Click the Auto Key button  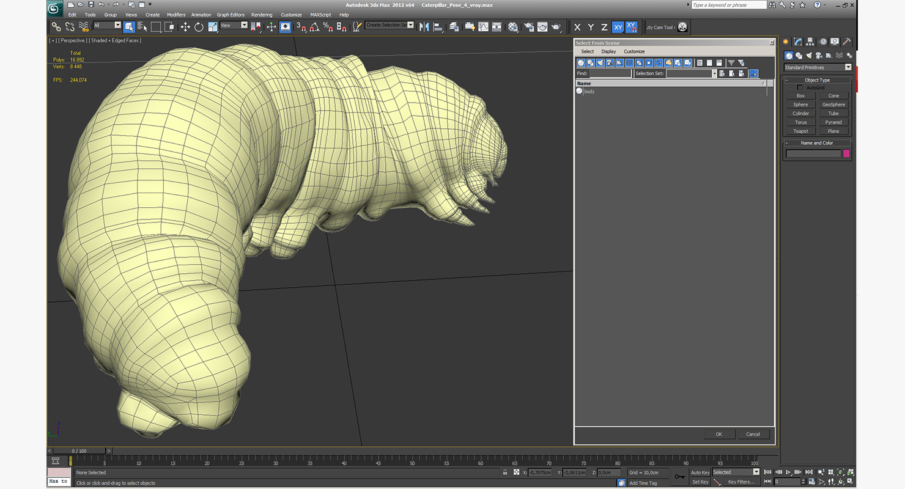[700, 472]
